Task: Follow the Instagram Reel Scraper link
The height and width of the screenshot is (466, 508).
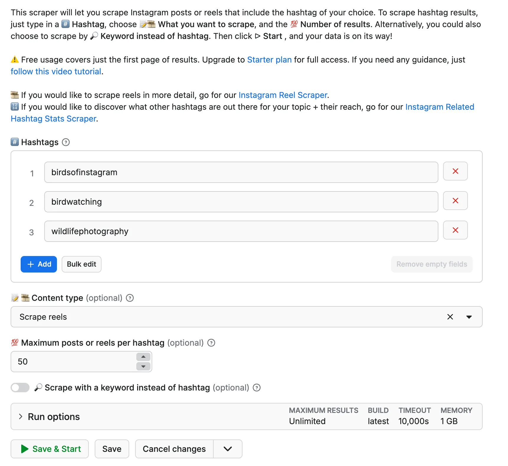Action: point(283,95)
